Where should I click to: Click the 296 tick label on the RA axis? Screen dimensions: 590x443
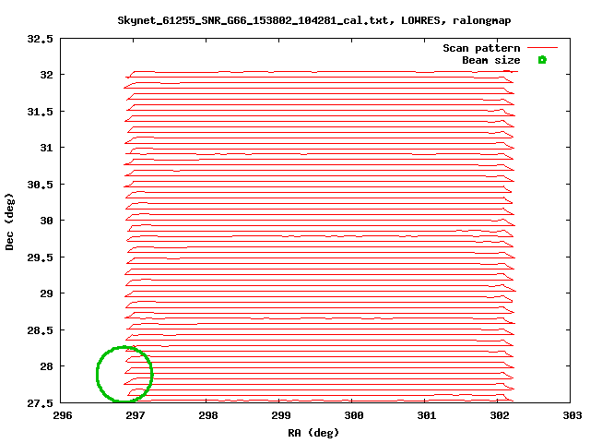point(62,415)
